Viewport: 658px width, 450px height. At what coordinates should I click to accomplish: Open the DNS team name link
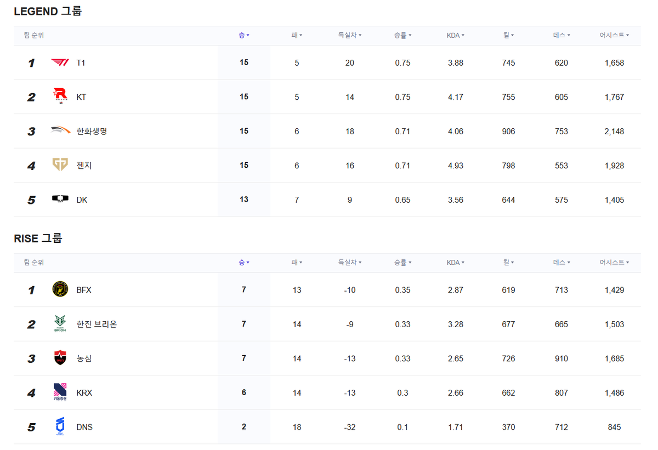tap(84, 427)
